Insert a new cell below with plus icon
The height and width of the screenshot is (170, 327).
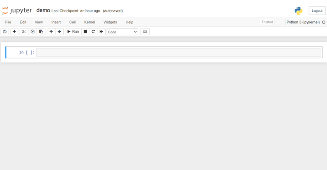(x=14, y=32)
